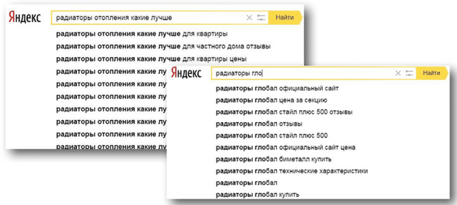Select 'радиаторы глобал стайл плюс 500' without отзывы
Screen dimensions: 457x205
(272, 135)
